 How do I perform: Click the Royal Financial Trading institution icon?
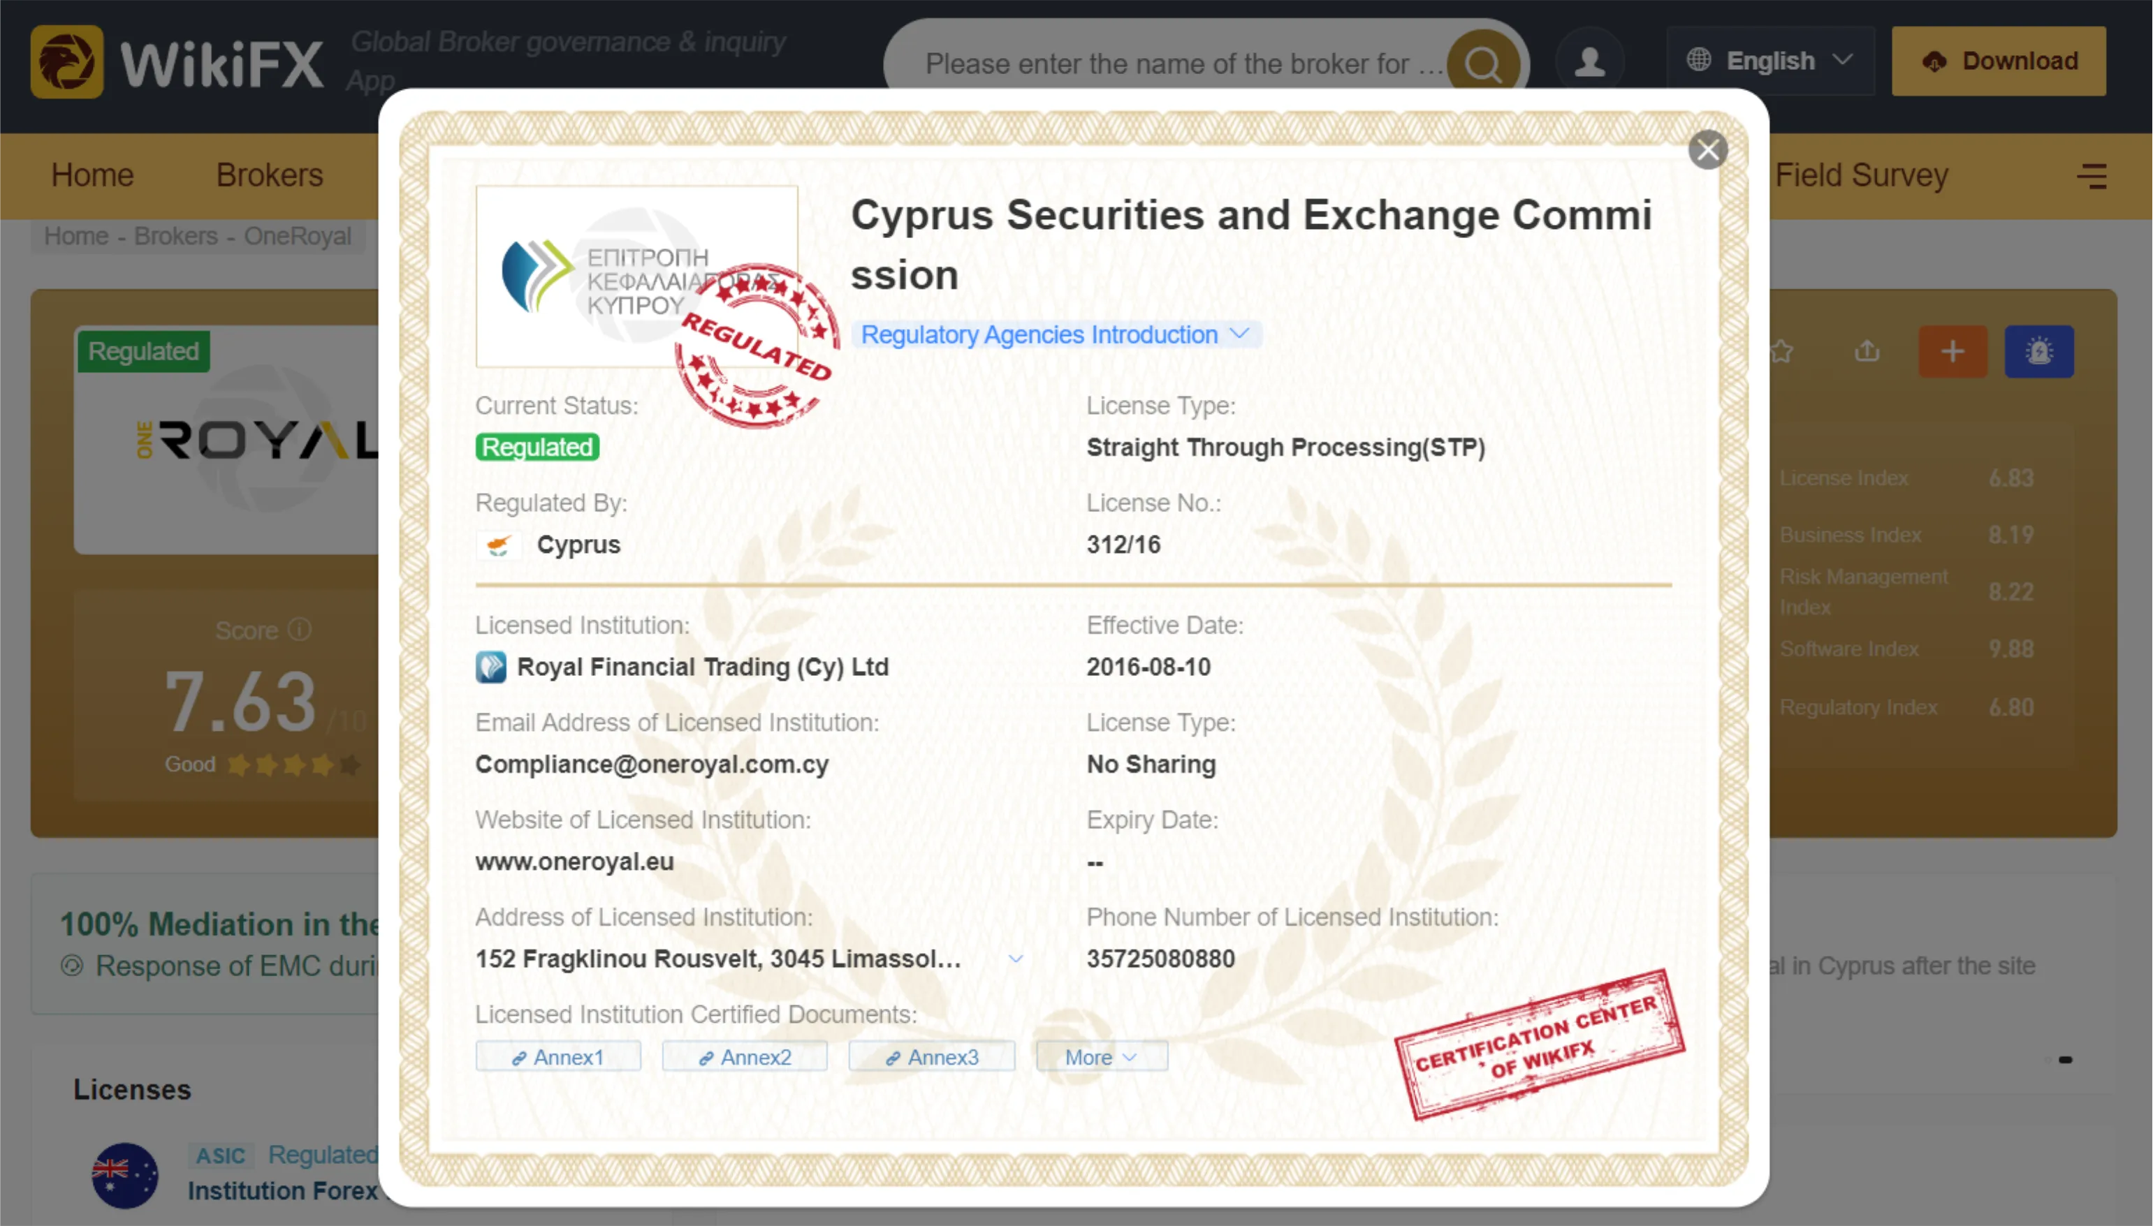pos(491,667)
